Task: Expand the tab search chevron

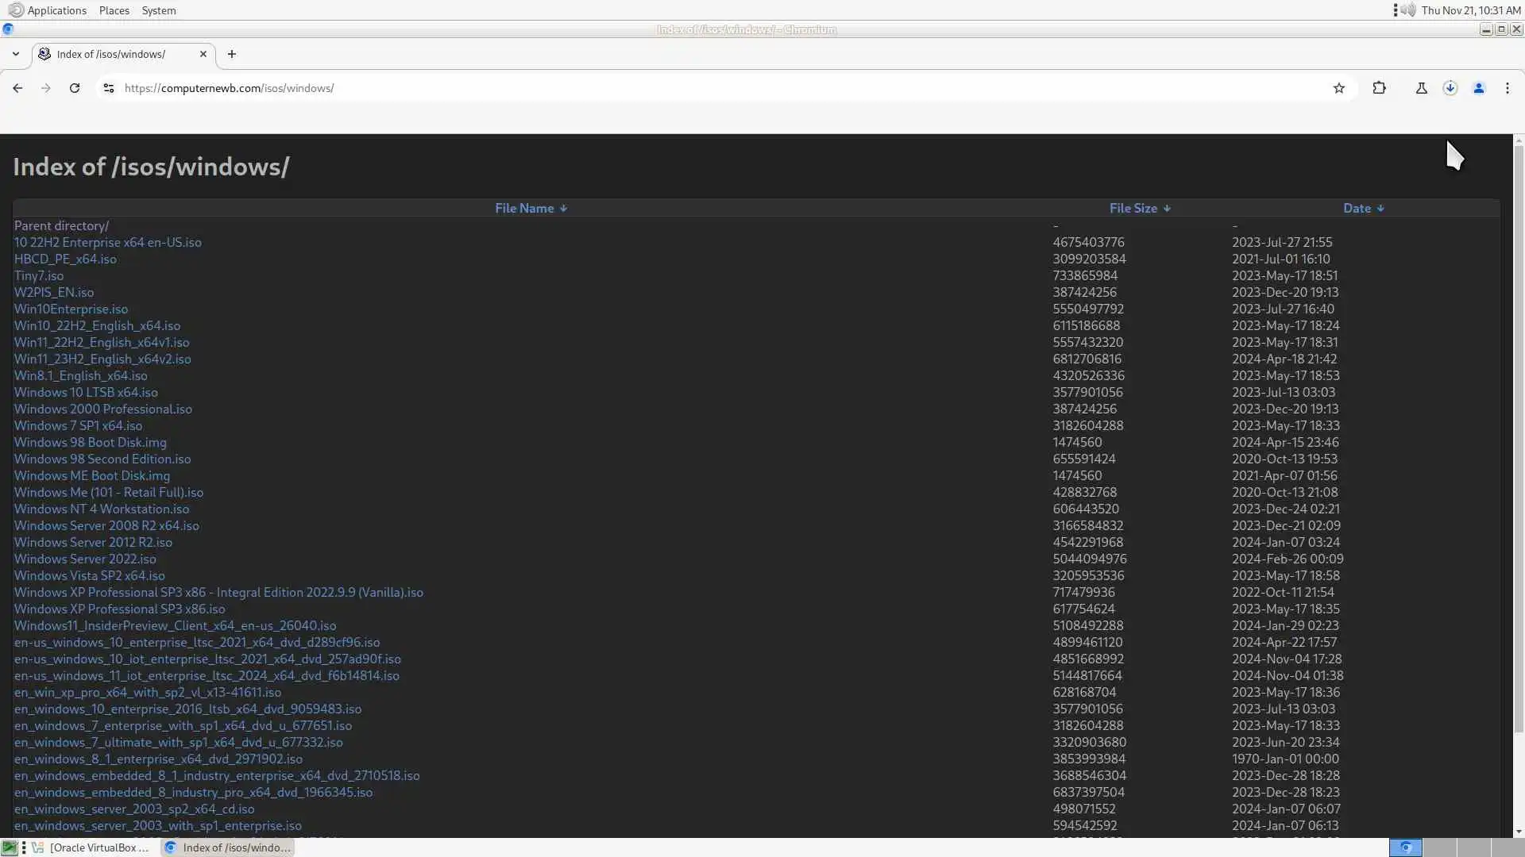Action: (16, 54)
